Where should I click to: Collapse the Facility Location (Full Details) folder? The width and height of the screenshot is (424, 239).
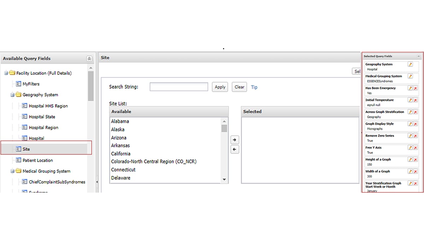pyautogui.click(x=6, y=73)
